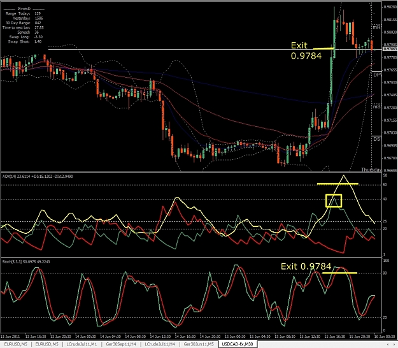Screen dimensions: 398x348
Task: Switch to the LCrudeJul11,M1 chart tab
Action: (x=82, y=344)
